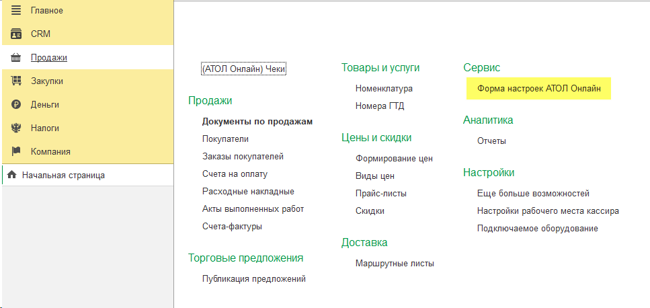The image size is (650, 308).
Task: Click the flag icon for Компания
Action: click(15, 151)
